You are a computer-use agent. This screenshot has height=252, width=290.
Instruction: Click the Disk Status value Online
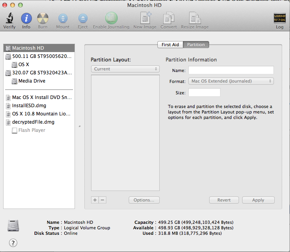[71, 233]
